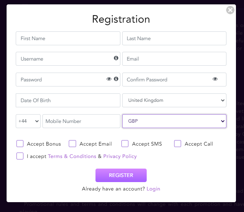Close the Registration dialog
The width and height of the screenshot is (244, 212).
230,10
